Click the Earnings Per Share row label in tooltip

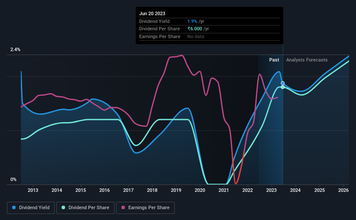pyautogui.click(x=160, y=36)
